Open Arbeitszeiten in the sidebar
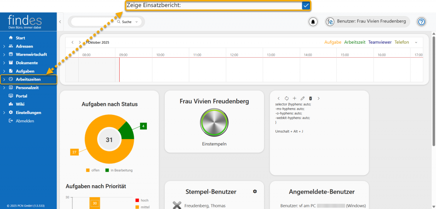The height and width of the screenshot is (209, 436). point(28,79)
